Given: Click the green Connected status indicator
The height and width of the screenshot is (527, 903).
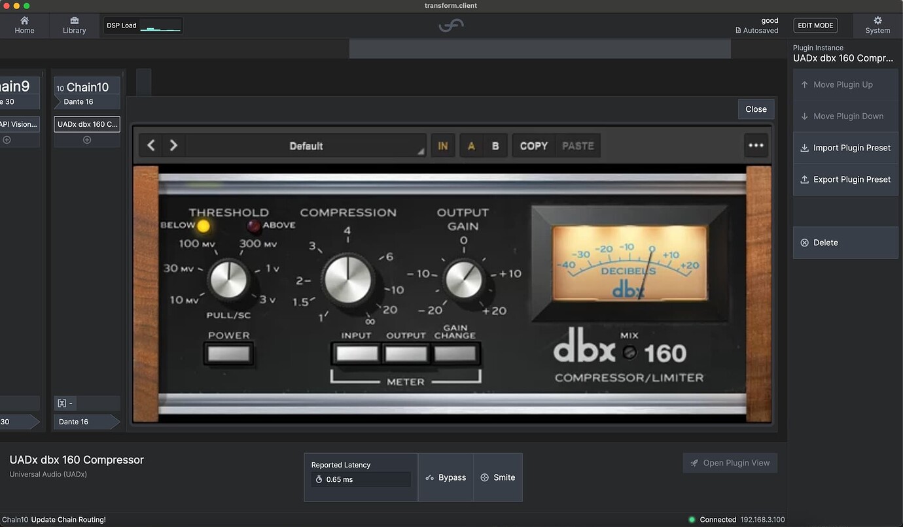Looking at the screenshot, I should 692,520.
